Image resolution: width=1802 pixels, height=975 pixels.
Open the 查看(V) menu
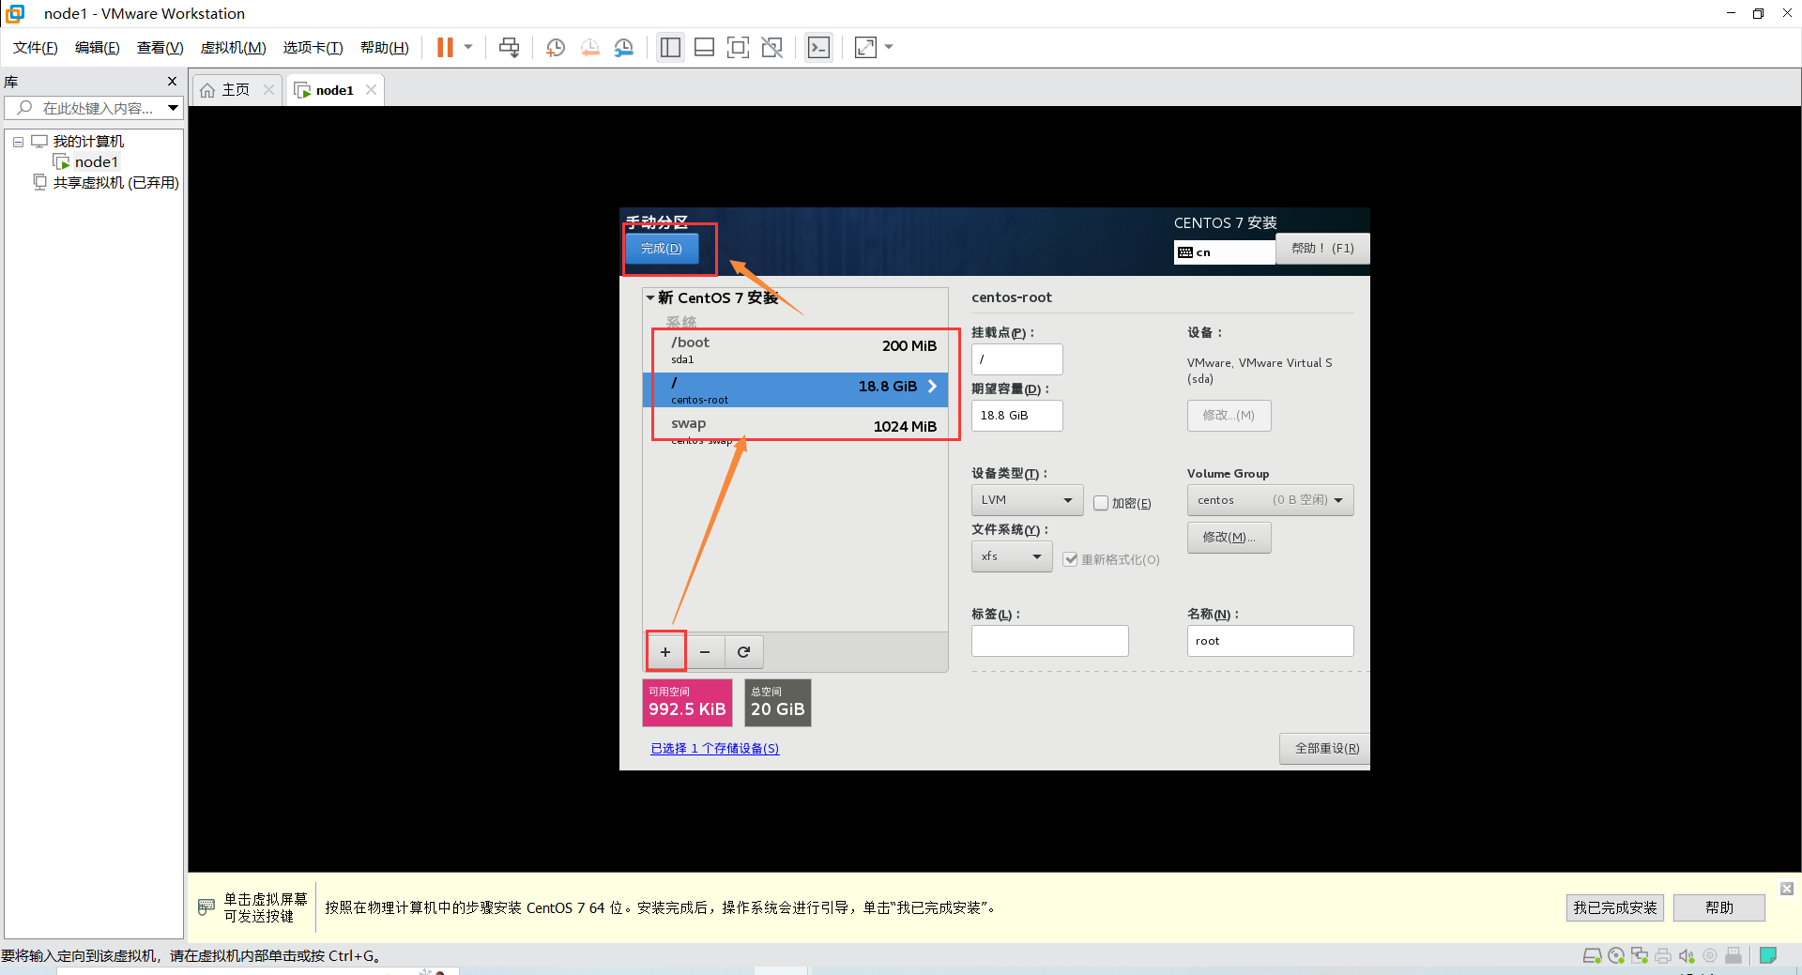(160, 48)
